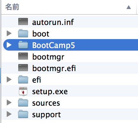Screen dimensions: 138x123
Task: Select the BootCamp5 folder name
Action: (54, 45)
